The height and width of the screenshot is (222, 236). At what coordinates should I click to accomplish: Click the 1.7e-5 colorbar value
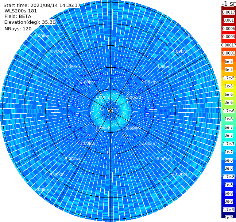tap(229, 78)
